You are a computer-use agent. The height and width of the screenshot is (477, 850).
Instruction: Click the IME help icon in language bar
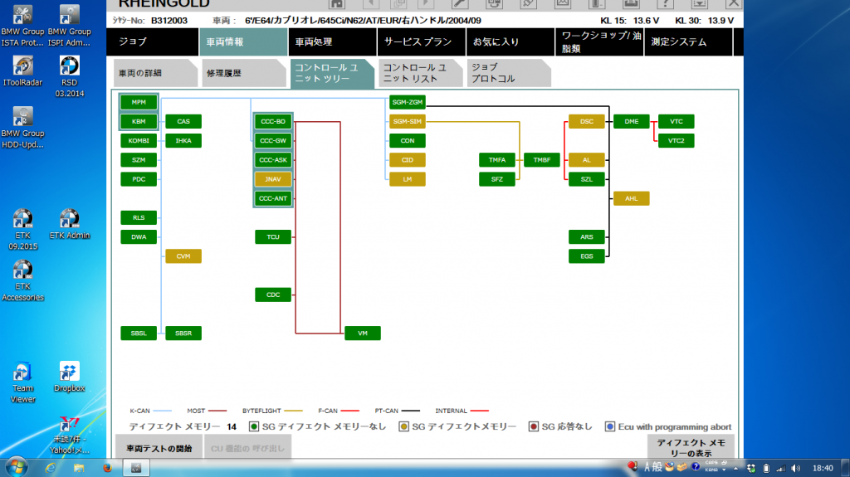pyautogui.click(x=696, y=467)
